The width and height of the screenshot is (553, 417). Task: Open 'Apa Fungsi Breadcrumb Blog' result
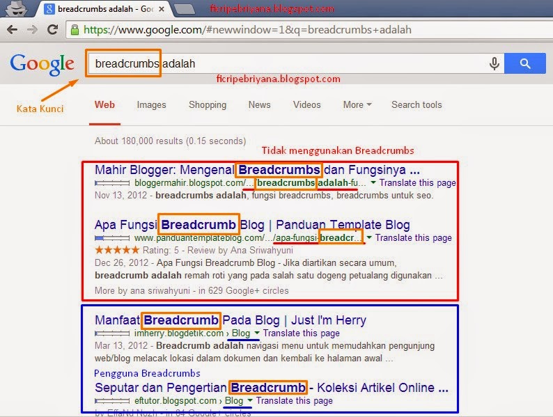pyautogui.click(x=252, y=225)
